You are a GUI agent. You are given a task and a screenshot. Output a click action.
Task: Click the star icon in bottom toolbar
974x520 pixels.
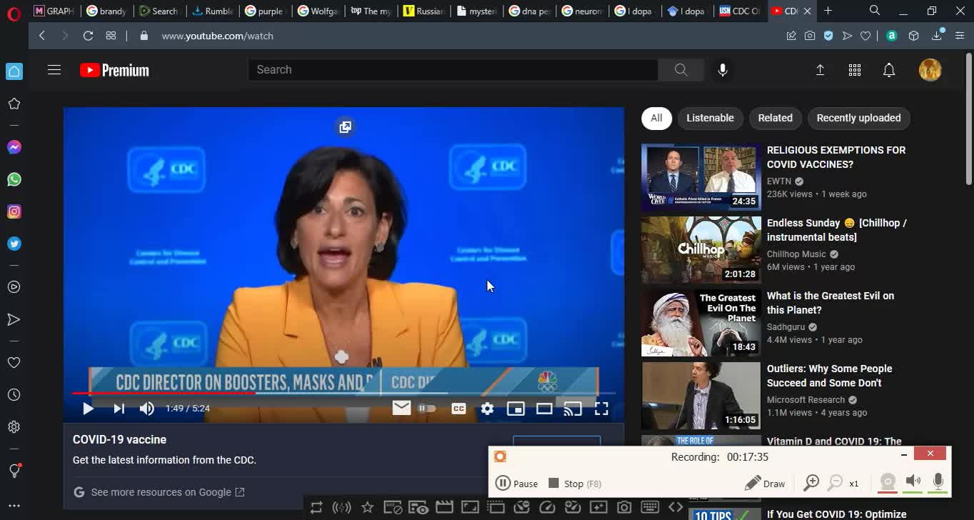click(x=367, y=507)
